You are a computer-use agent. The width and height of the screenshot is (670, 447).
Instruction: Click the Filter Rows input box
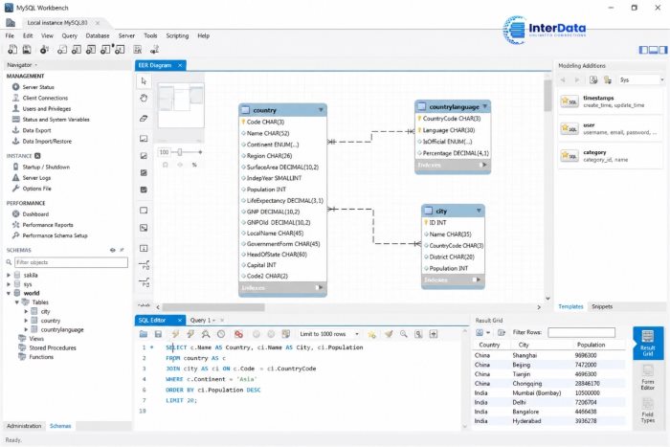(x=582, y=332)
